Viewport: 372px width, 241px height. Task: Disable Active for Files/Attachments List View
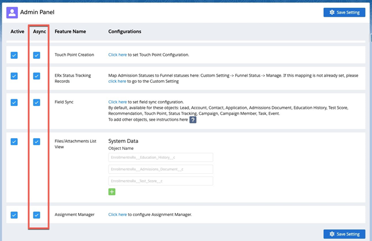tap(14, 142)
